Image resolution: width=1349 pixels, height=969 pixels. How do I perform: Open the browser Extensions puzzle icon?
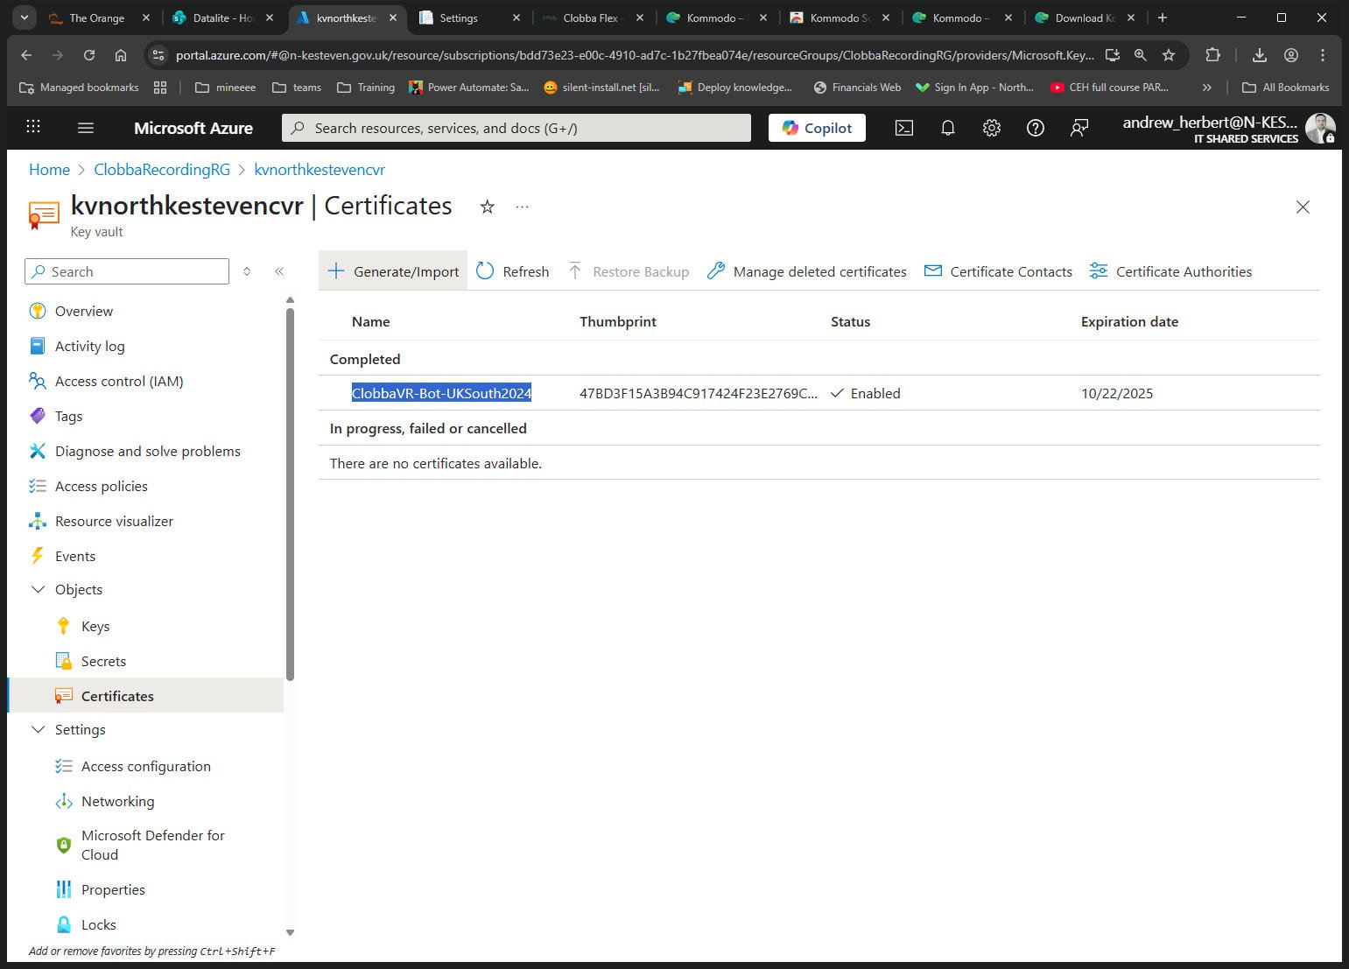tap(1212, 55)
